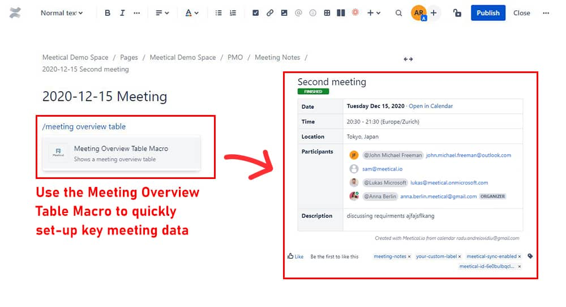Click the sam@meetical.io email link
The width and height of the screenshot is (566, 307).
pos(382,169)
